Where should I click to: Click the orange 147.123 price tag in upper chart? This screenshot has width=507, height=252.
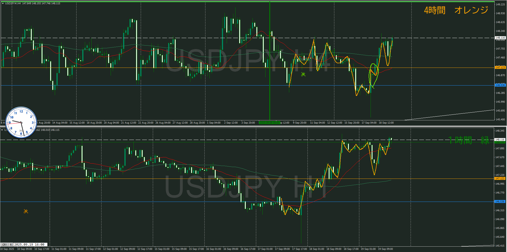pos(500,67)
